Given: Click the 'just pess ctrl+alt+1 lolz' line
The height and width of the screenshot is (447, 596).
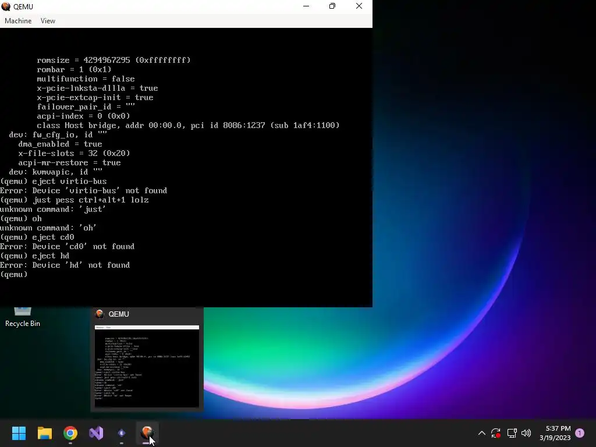Looking at the screenshot, I should pyautogui.click(x=74, y=200).
